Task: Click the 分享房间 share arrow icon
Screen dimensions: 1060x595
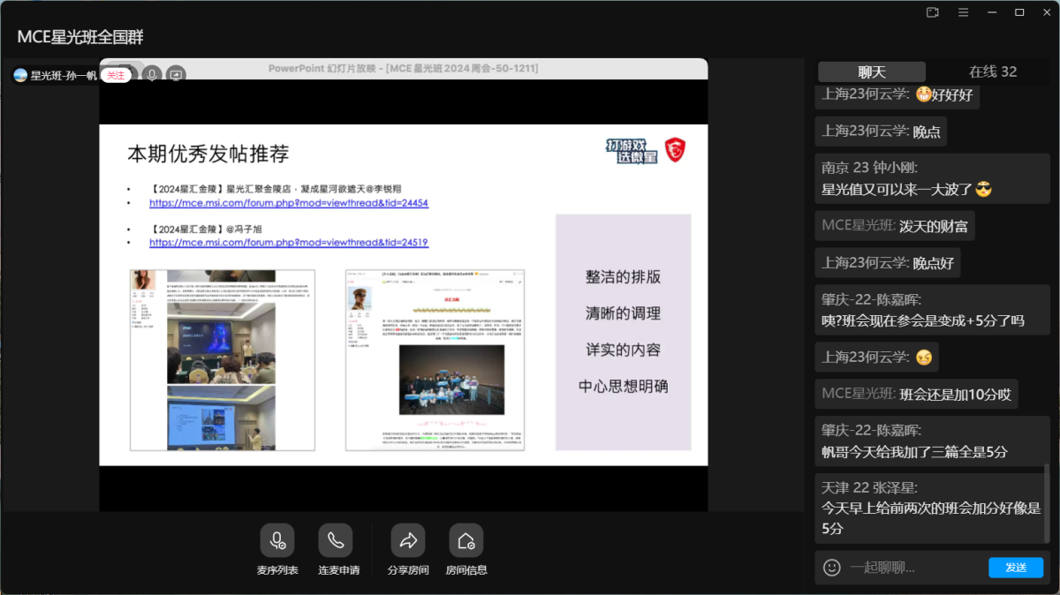Action: tap(408, 540)
